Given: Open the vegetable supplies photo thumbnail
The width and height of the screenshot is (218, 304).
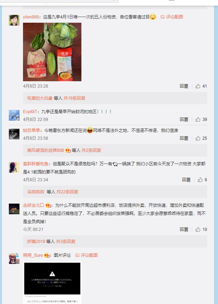Looking at the screenshot, I should tap(52, 52).
